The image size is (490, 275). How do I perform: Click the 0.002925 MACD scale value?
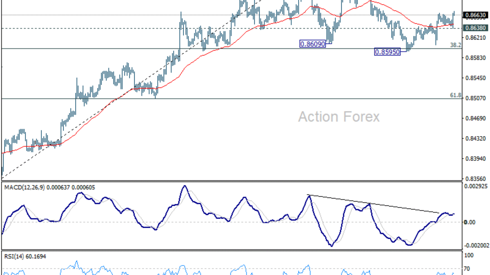pos(477,186)
